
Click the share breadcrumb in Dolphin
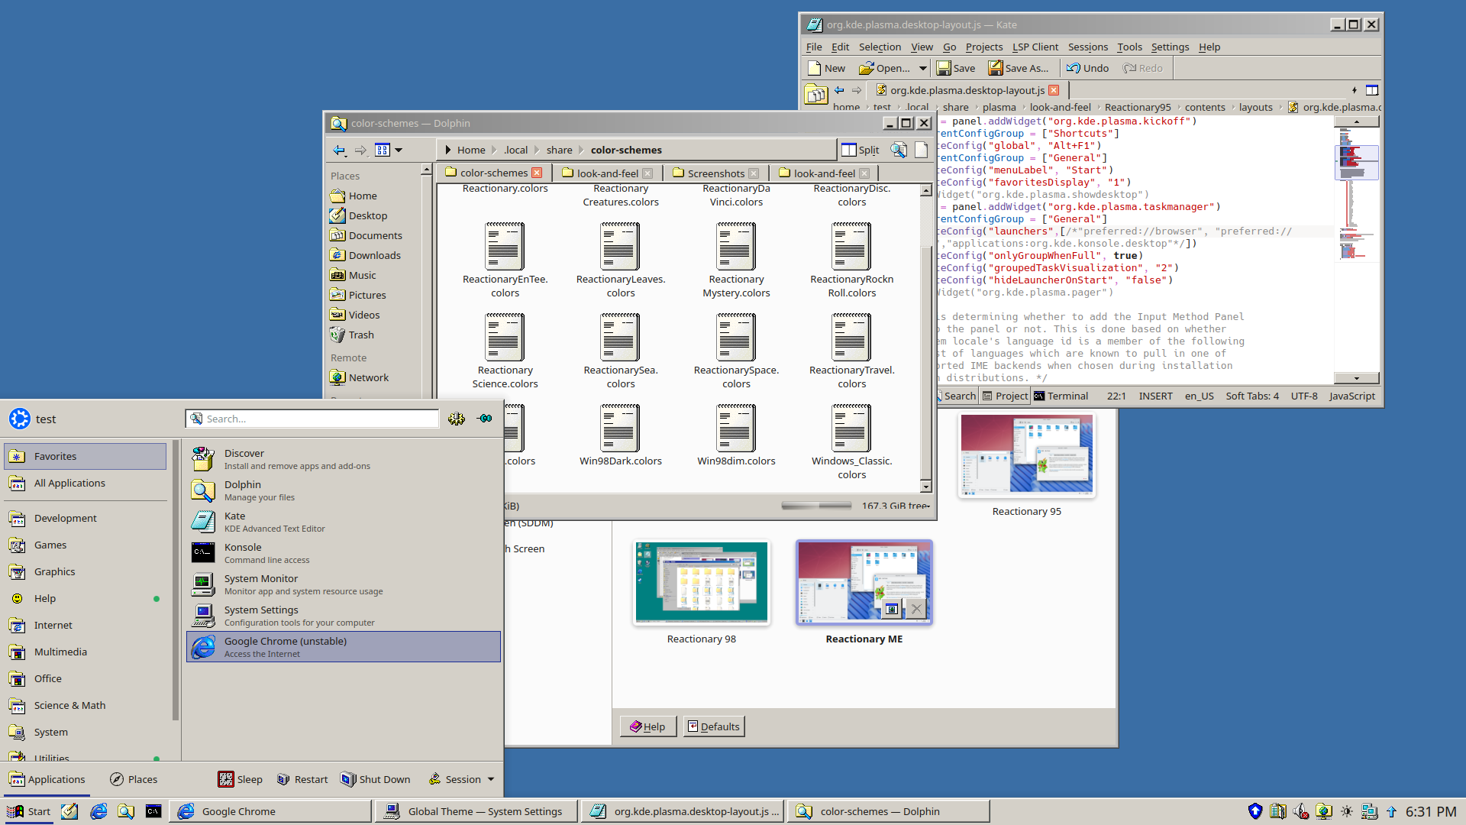tap(559, 150)
